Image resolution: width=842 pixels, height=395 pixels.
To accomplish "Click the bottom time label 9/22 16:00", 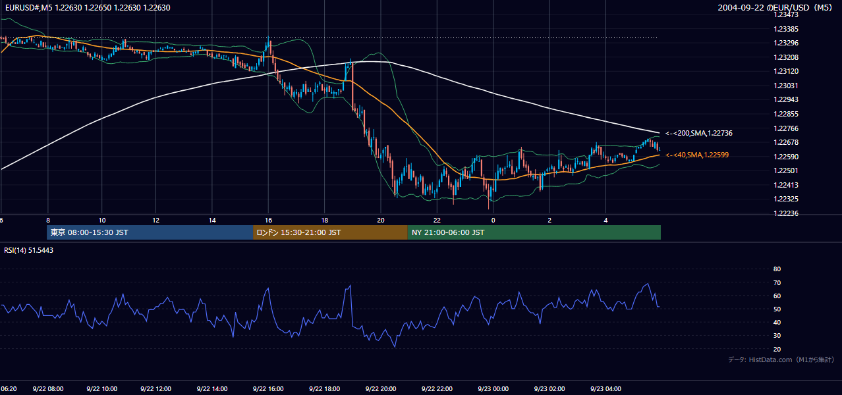I will pos(267,388).
